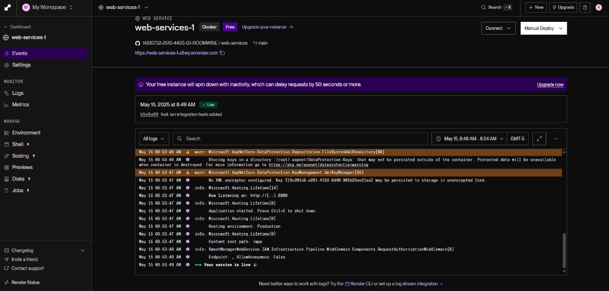Open the Environment page
Screen dimensions: 609x291
click(44, 132)
